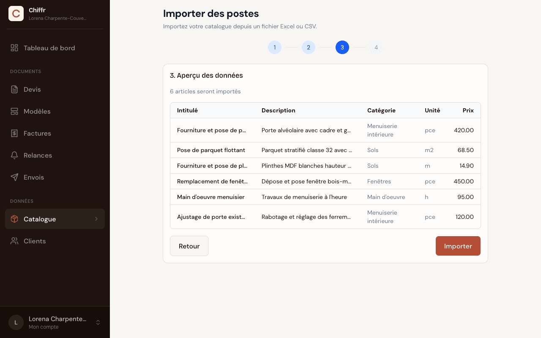Viewport: 541px width, 338px height.
Task: Click the Retour button
Action: [189, 246]
